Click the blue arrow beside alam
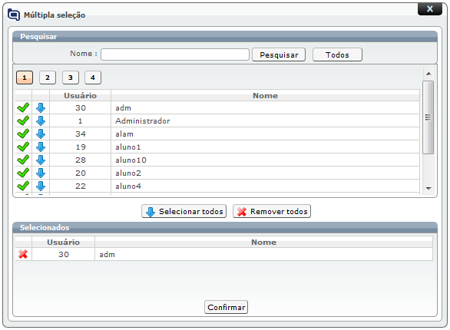The width and height of the screenshot is (450, 330). (x=41, y=134)
